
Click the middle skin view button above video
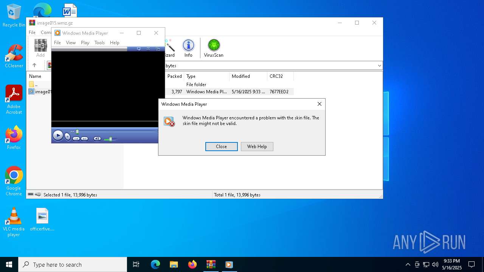coord(148,49)
